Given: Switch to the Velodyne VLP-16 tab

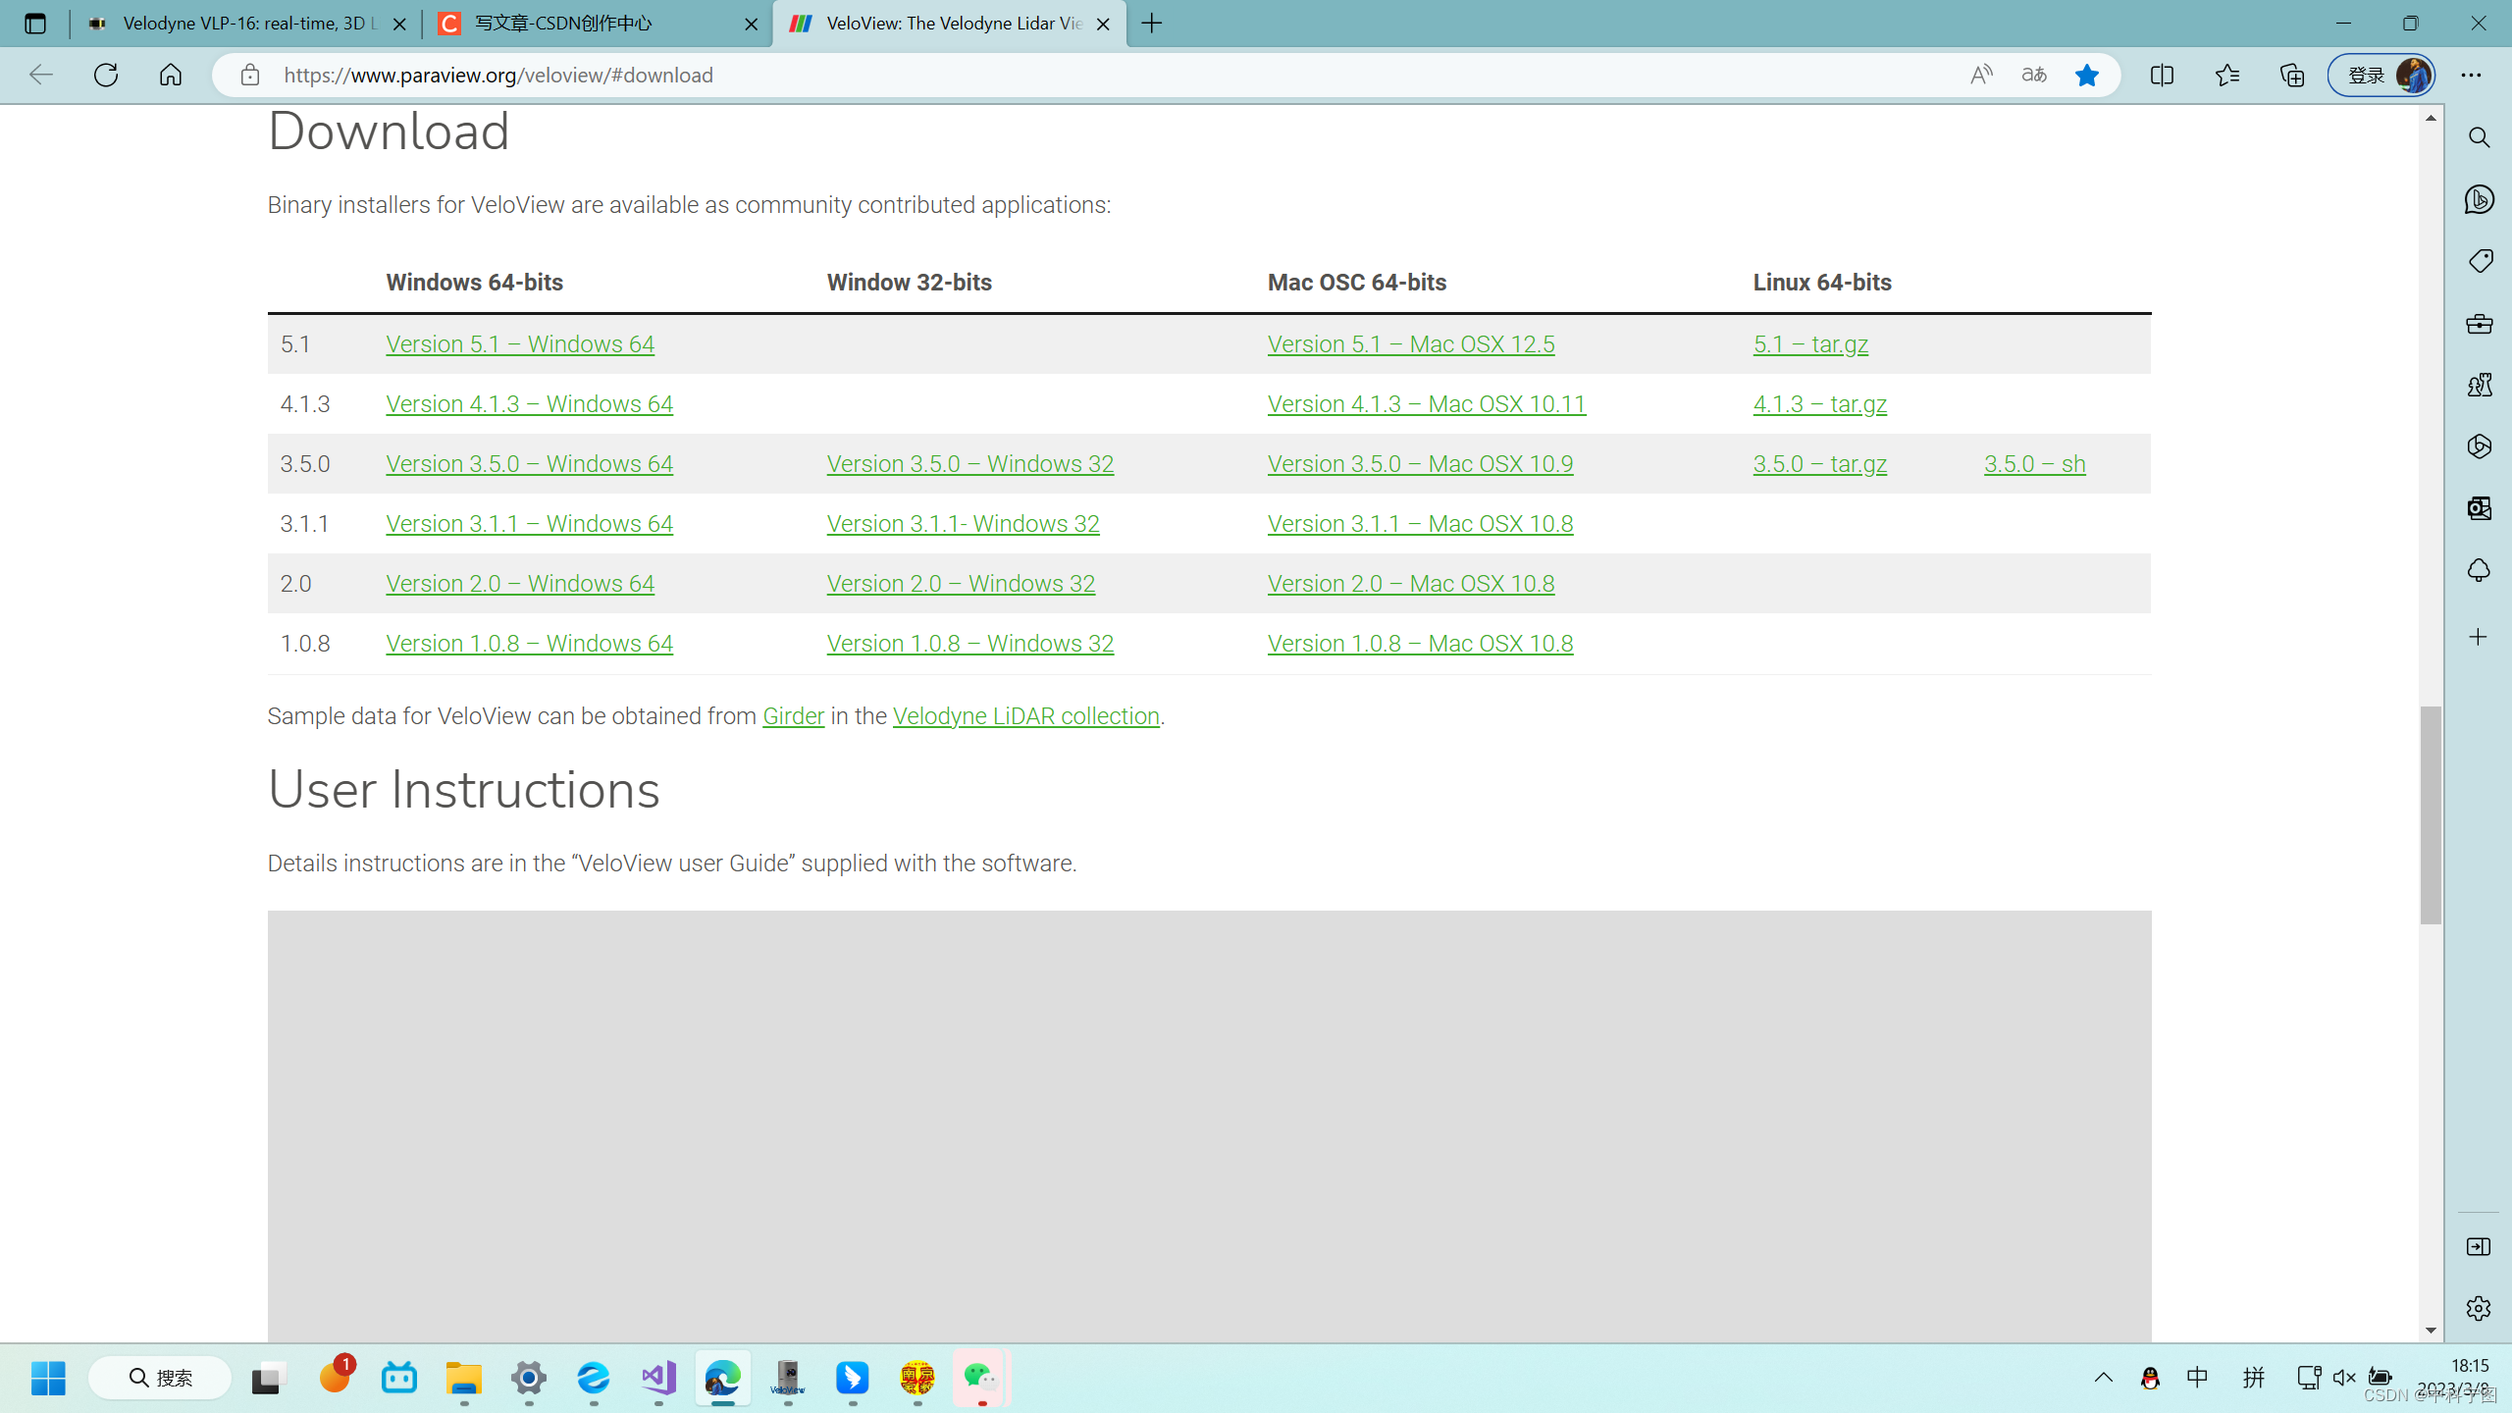Looking at the screenshot, I should coord(245,24).
